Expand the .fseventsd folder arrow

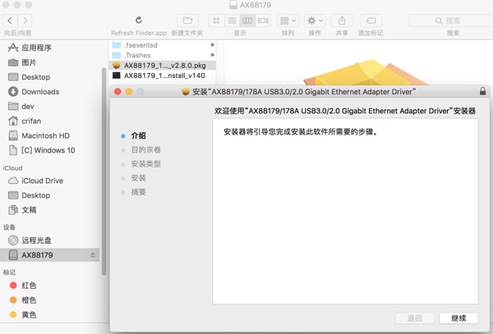click(x=213, y=45)
